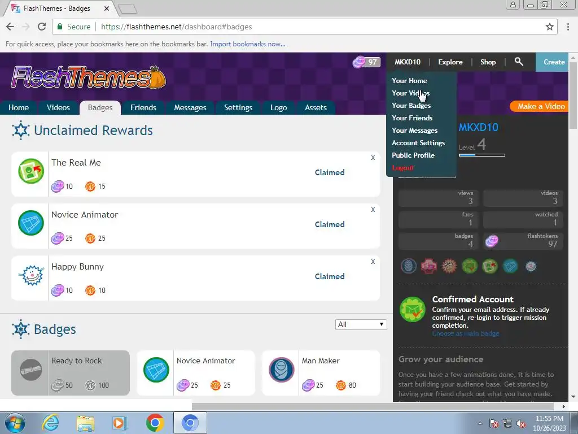Click the green photo badge in sidebar row
Viewport: 578px width, 434px height.
coord(489,266)
